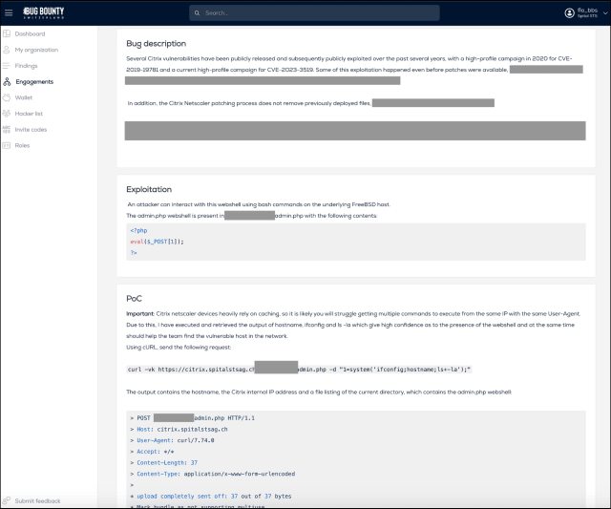Click the Bug description heading
The image size is (611, 509).
point(157,44)
